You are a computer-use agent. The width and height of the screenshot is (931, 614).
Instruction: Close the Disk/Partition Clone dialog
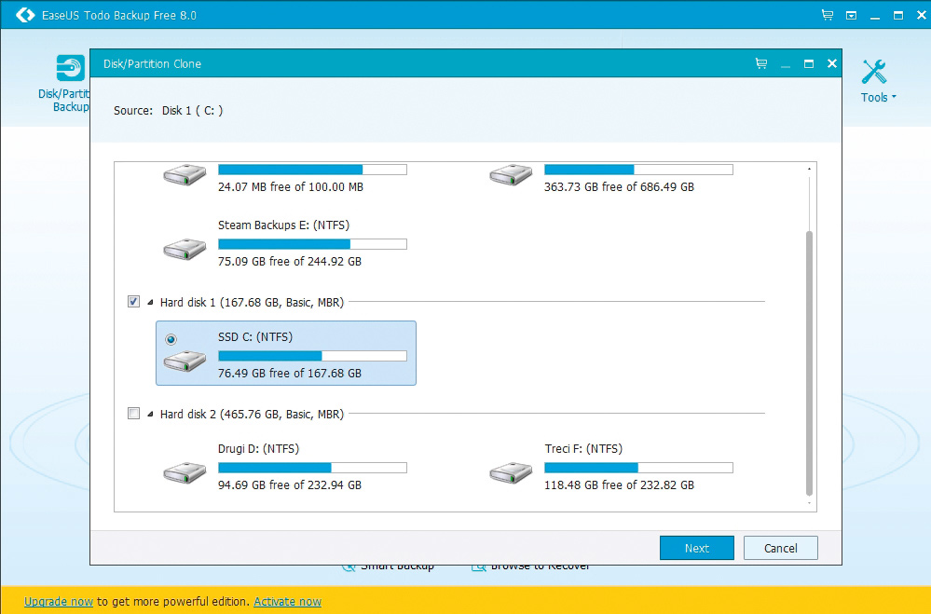[x=832, y=63]
